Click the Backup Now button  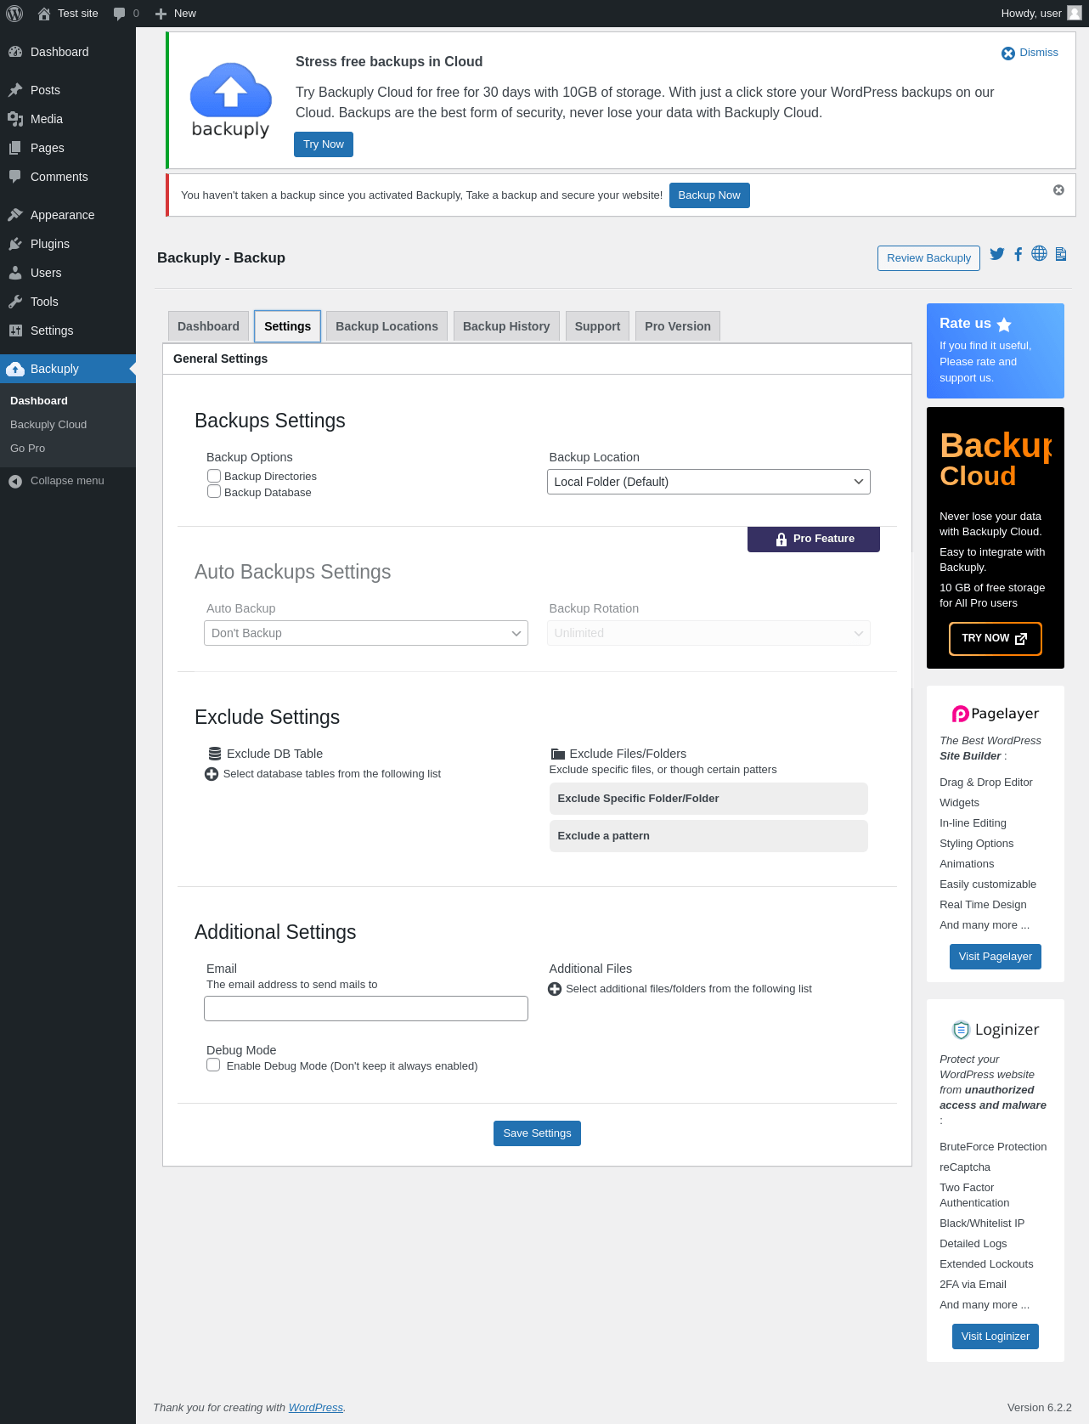709,195
